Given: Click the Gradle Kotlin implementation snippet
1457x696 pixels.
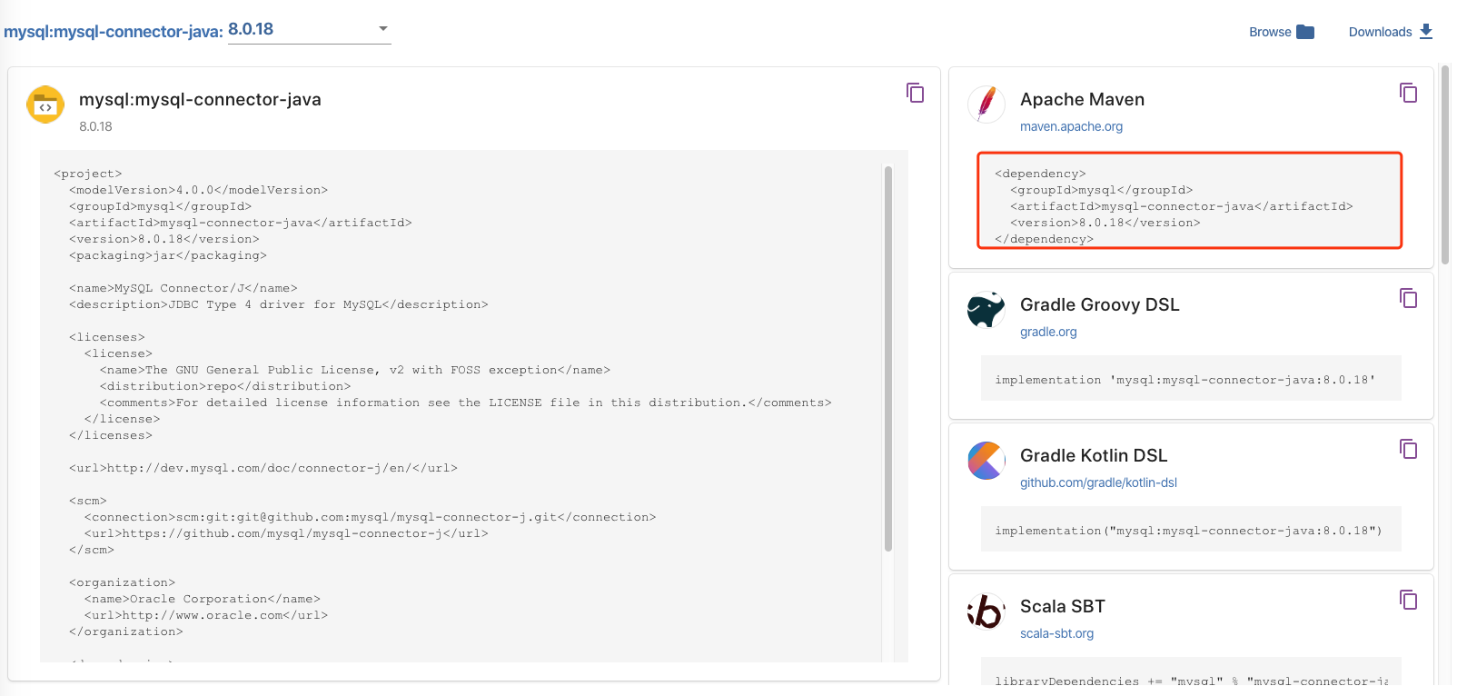Looking at the screenshot, I should pyautogui.click(x=1188, y=531).
